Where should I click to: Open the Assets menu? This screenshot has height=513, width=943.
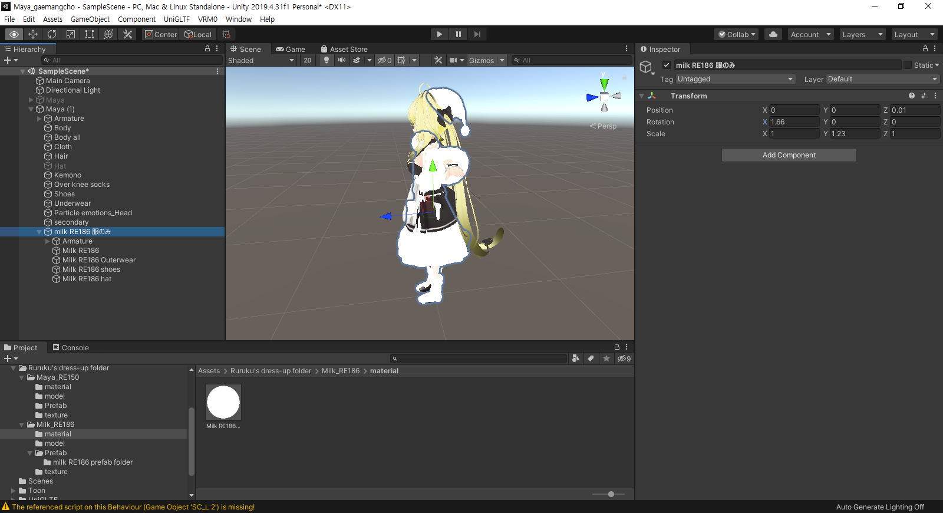(52, 19)
